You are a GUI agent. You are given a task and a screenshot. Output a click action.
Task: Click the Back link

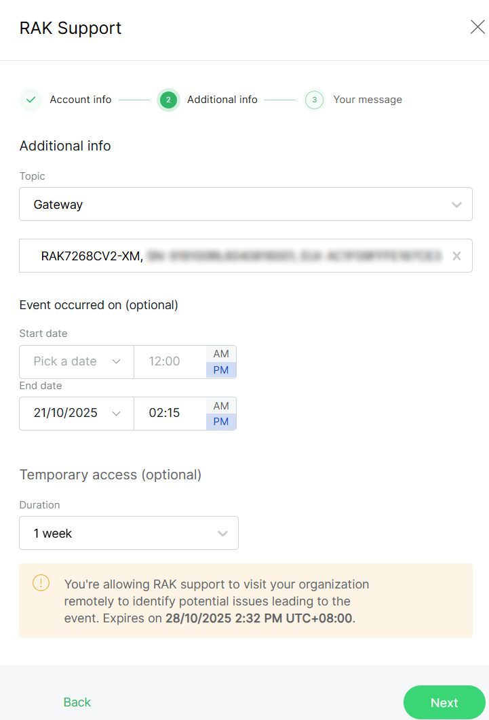pos(77,702)
